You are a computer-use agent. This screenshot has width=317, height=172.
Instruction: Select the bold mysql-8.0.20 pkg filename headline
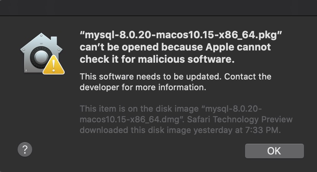click(181, 35)
